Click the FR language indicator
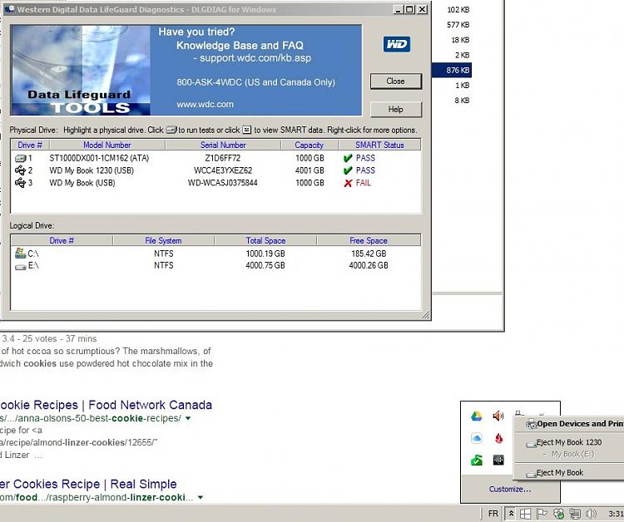Viewport: 624px width, 522px height. click(x=493, y=514)
